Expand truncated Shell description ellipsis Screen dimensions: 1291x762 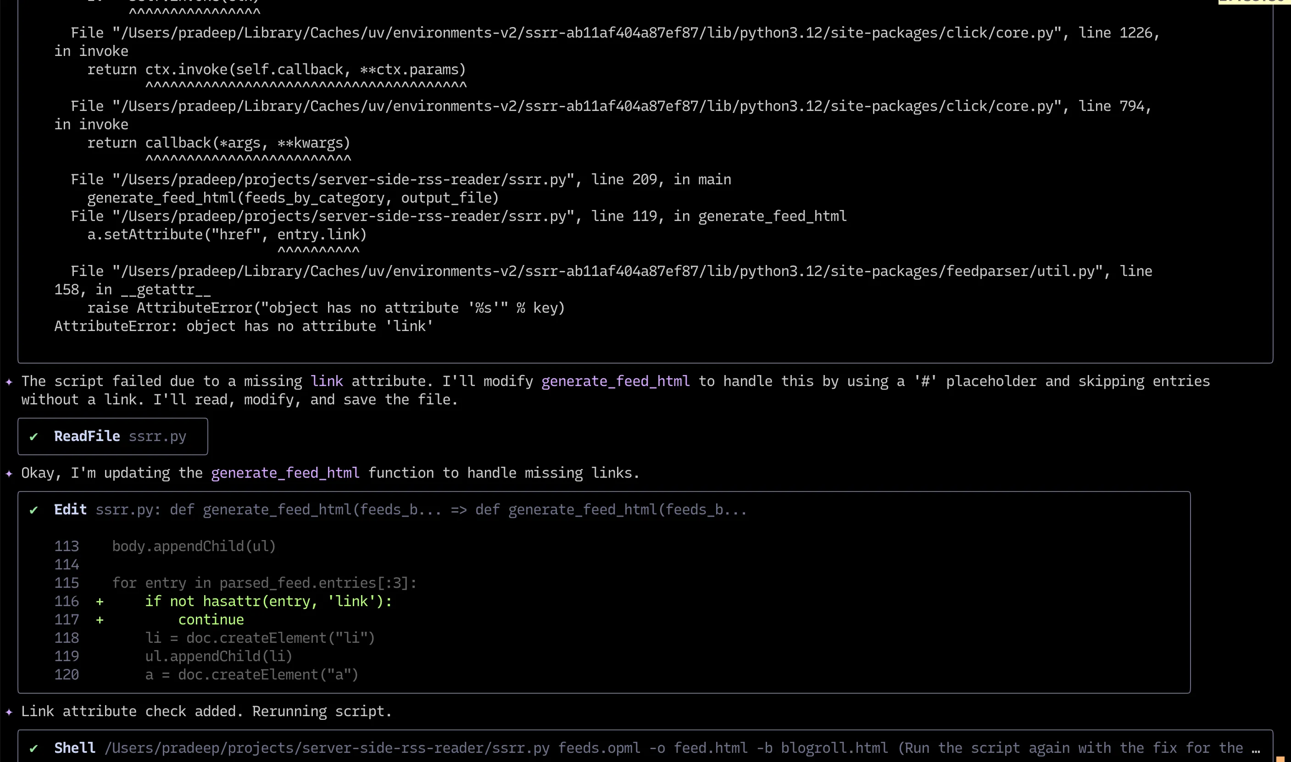tap(1256, 749)
